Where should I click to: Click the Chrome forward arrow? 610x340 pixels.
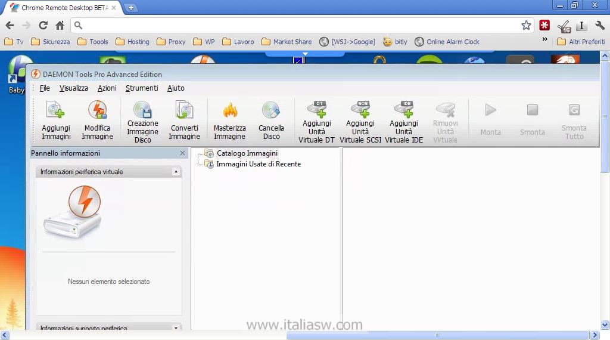[26, 25]
